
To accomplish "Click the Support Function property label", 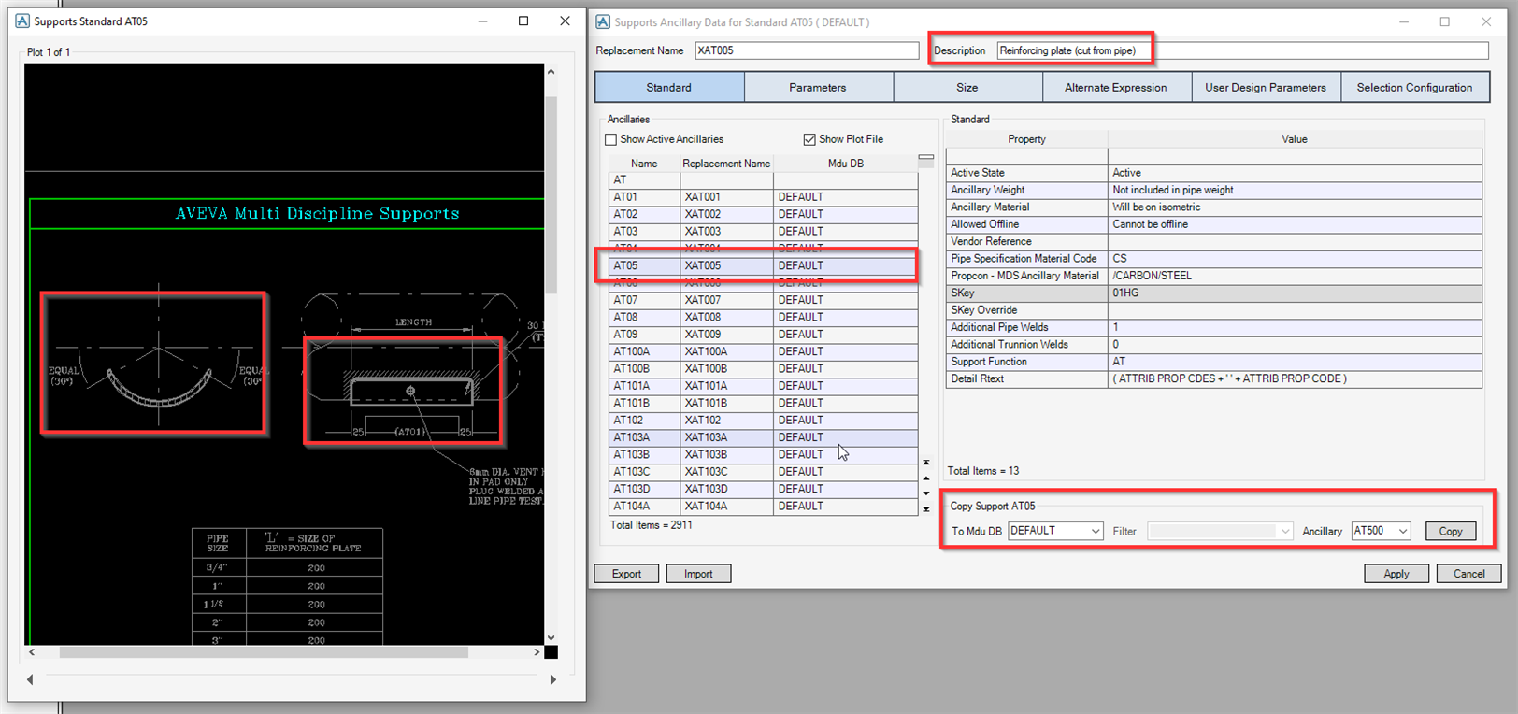I will tap(988, 362).
